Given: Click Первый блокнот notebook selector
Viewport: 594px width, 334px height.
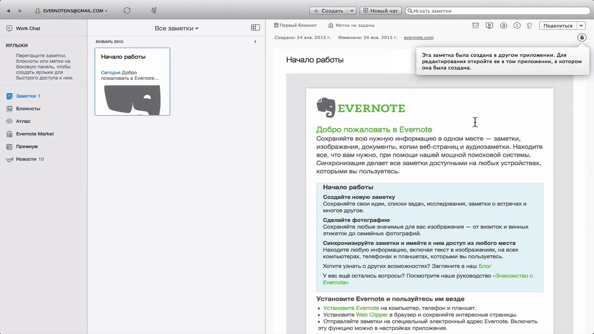Looking at the screenshot, I should 296,26.
